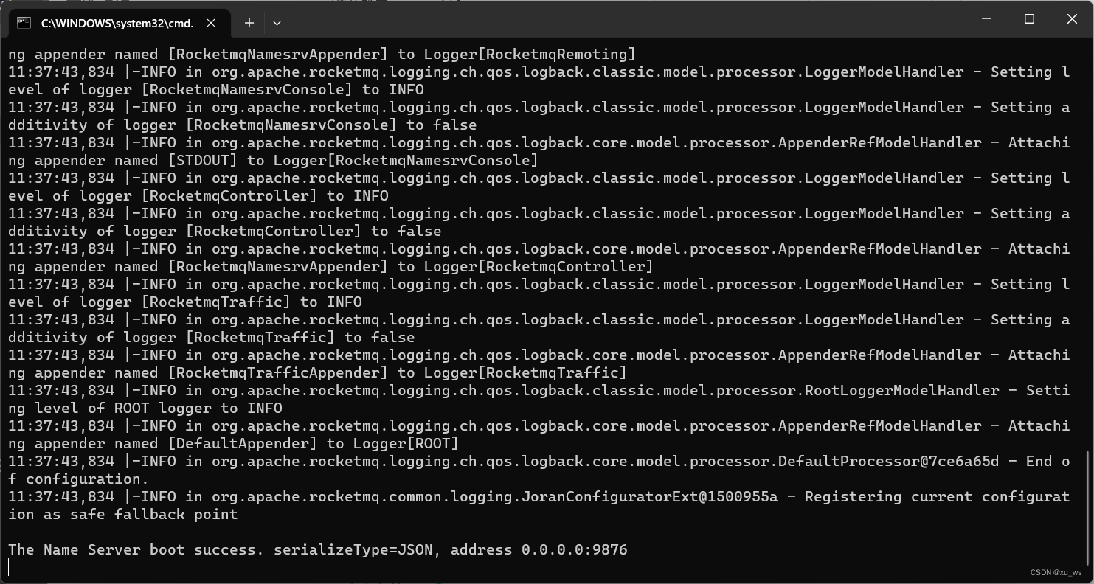This screenshot has width=1094, height=584.
Task: Click the cmd.exe icon on the tab
Action: pos(22,23)
